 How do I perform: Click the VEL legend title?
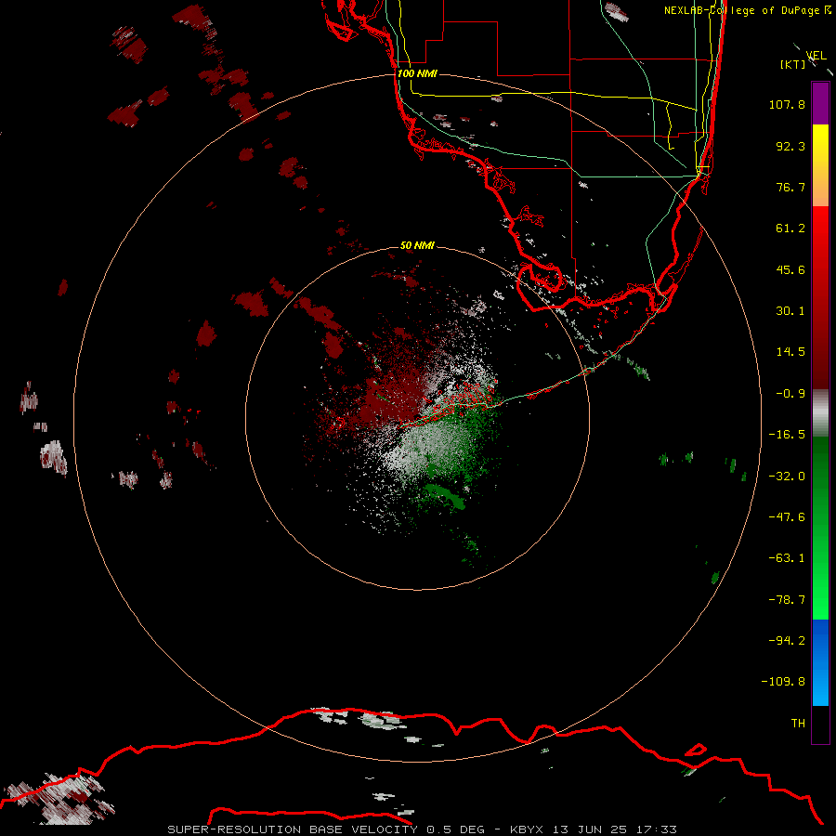[816, 56]
